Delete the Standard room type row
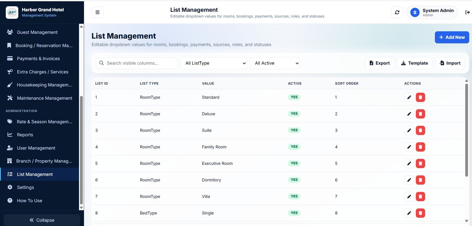This screenshot has width=472, height=226. click(420, 97)
